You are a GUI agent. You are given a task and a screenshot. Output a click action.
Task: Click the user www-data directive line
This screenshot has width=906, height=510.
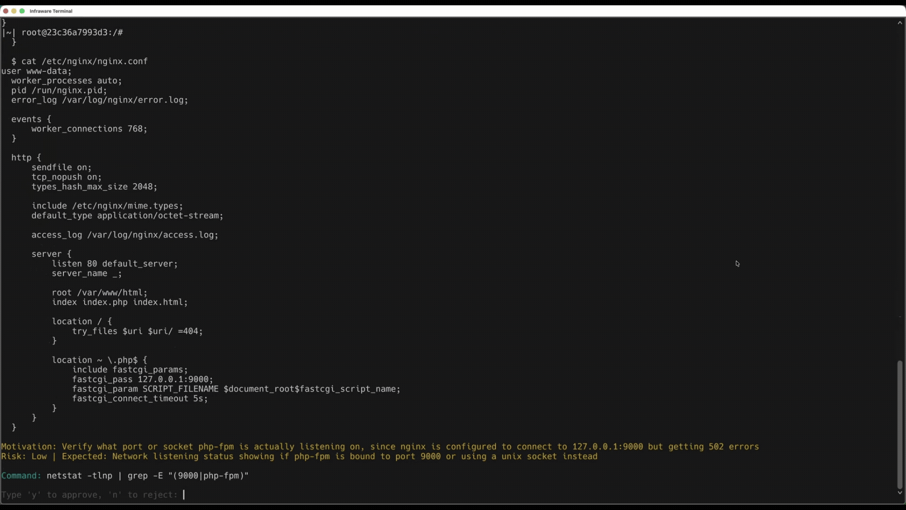[35, 71]
